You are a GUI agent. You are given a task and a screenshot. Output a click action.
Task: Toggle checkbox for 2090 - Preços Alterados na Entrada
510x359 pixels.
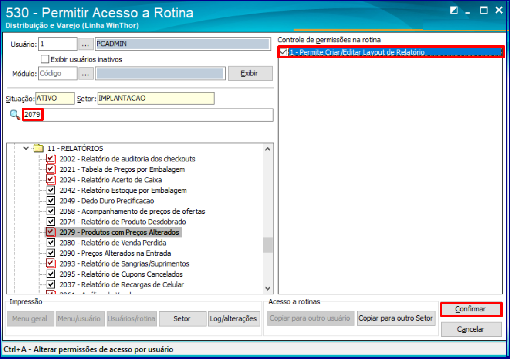[x=51, y=253]
